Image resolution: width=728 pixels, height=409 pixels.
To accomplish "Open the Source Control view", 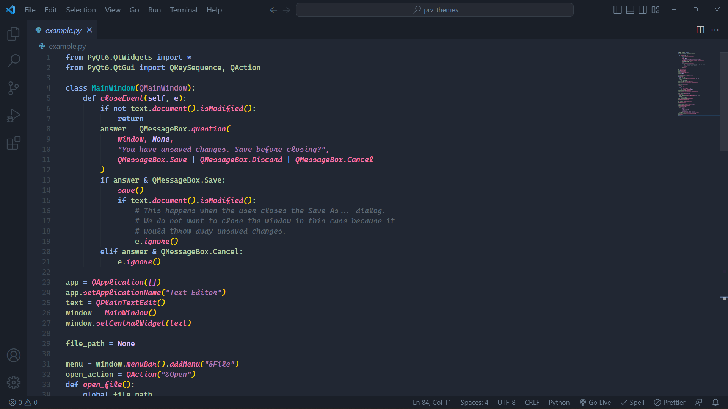I will click(x=14, y=88).
